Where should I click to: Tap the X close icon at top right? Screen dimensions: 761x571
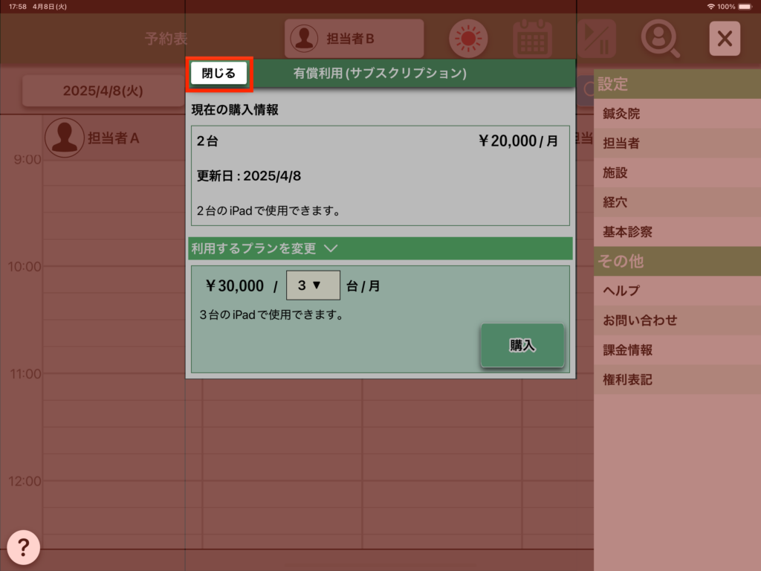pos(725,39)
